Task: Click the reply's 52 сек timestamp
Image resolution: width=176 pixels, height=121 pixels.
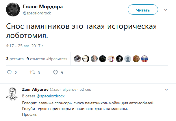Action: [x=86, y=90]
